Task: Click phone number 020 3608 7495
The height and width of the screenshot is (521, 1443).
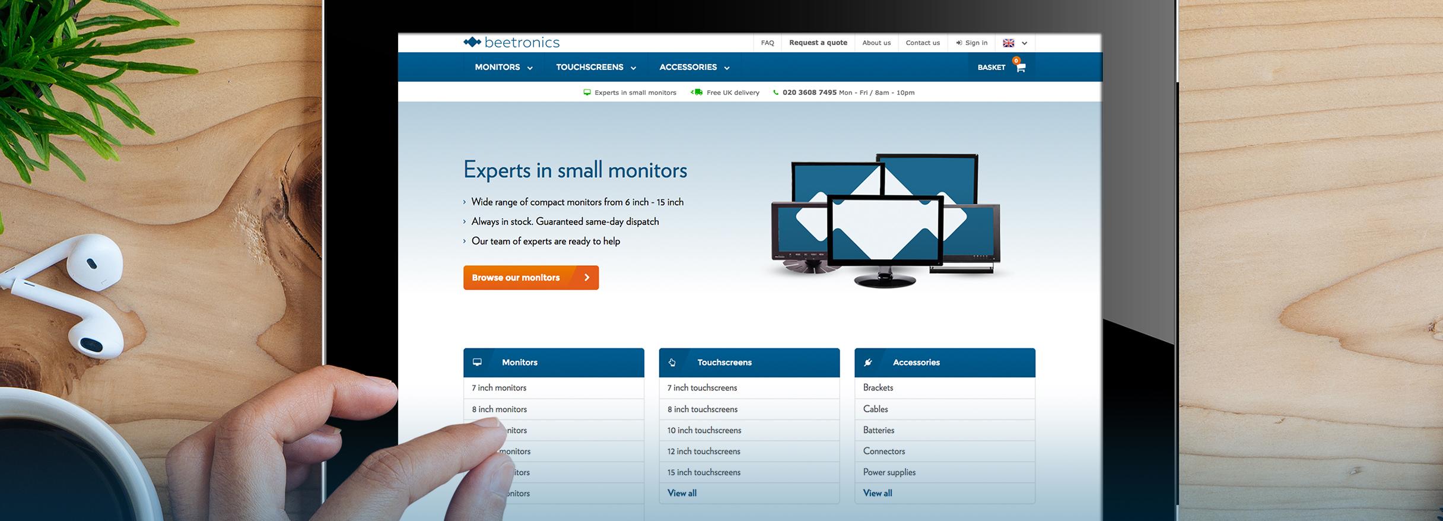Action: point(809,93)
